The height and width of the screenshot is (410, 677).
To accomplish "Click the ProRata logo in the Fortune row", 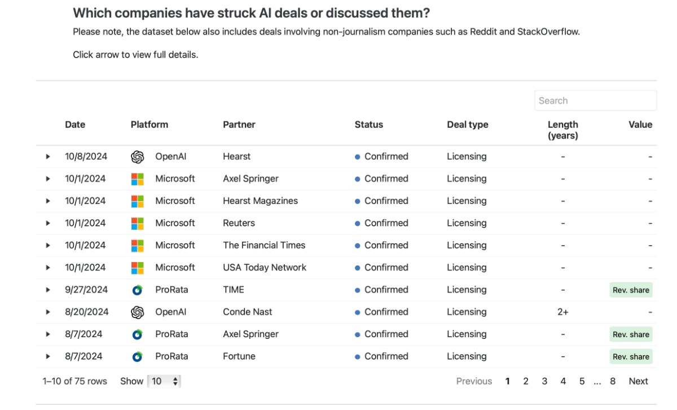I will tap(137, 356).
